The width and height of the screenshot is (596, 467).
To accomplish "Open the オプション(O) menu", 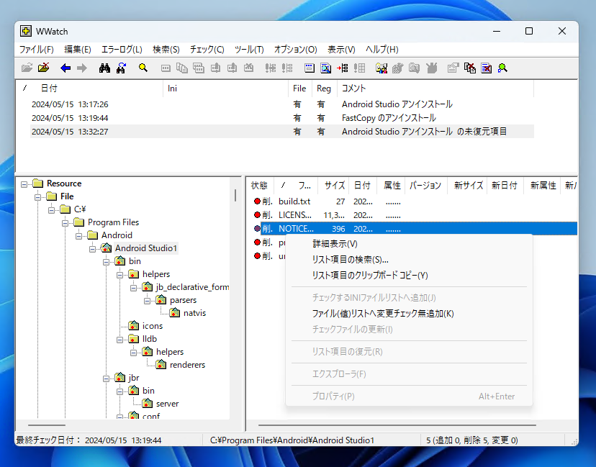I will coord(295,50).
